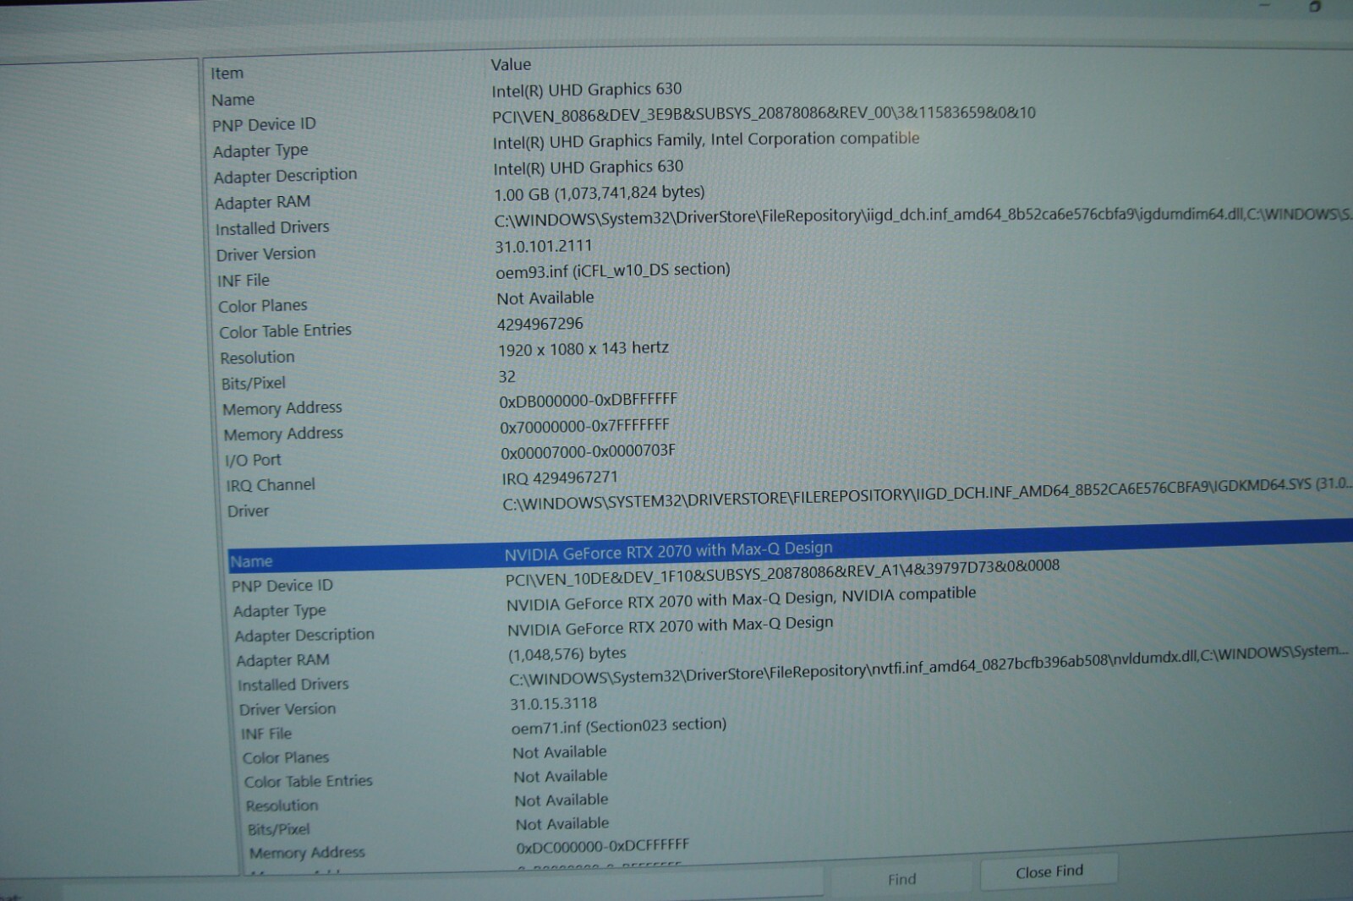Click the Find button

(902, 879)
